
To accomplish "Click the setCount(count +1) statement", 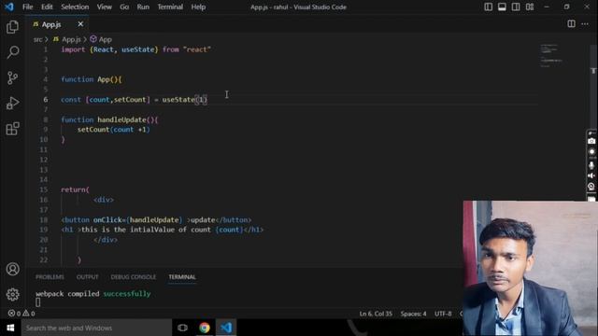I will (x=114, y=130).
